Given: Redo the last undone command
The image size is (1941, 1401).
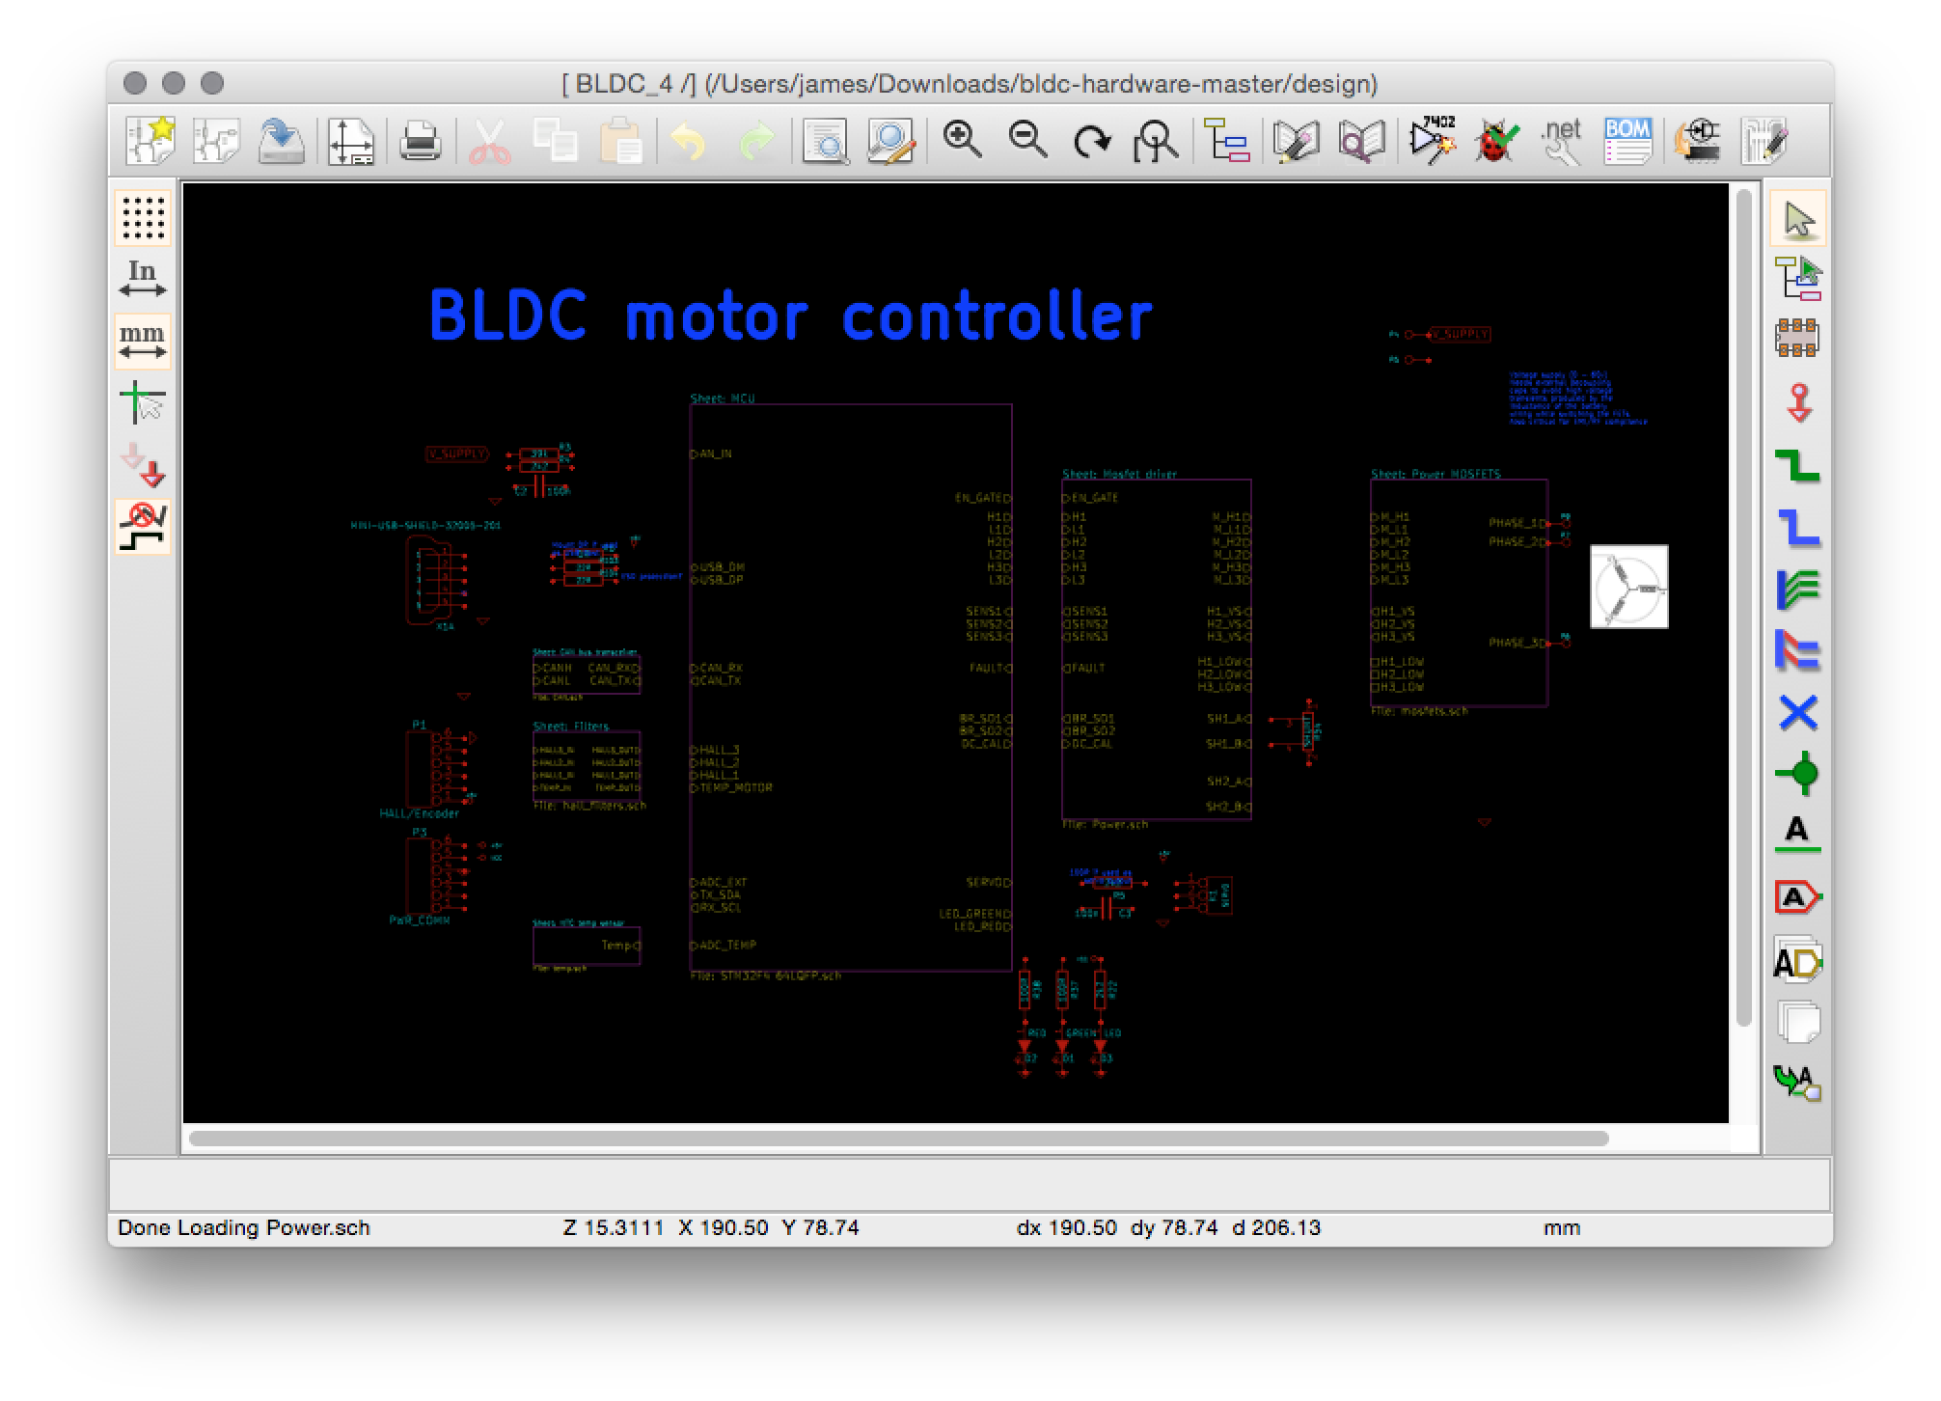Looking at the screenshot, I should point(756,142).
